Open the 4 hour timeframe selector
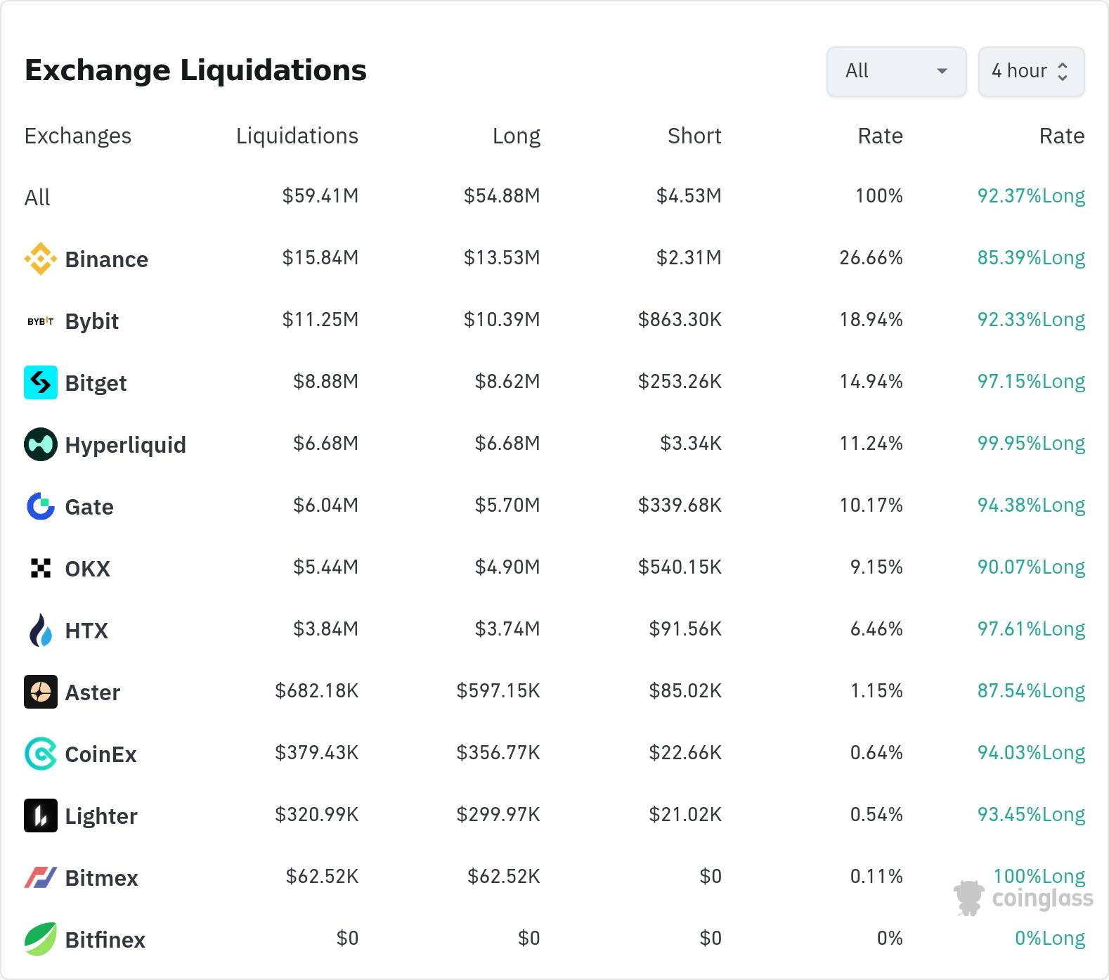 (1031, 71)
